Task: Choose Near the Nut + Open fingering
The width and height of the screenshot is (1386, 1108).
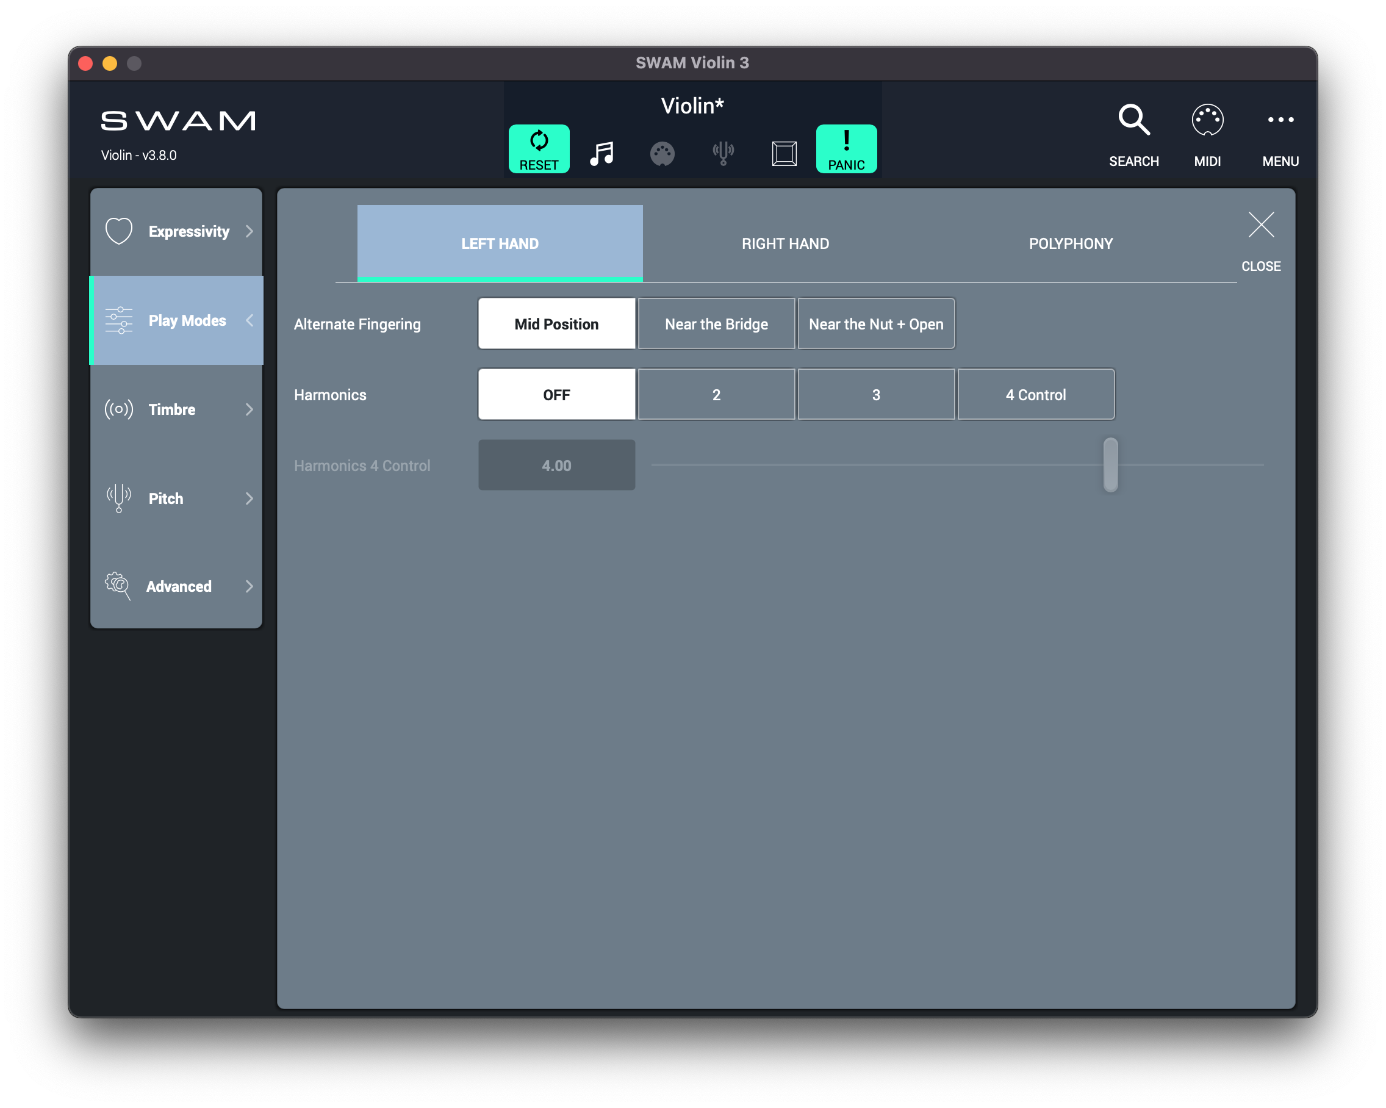Action: (x=875, y=324)
